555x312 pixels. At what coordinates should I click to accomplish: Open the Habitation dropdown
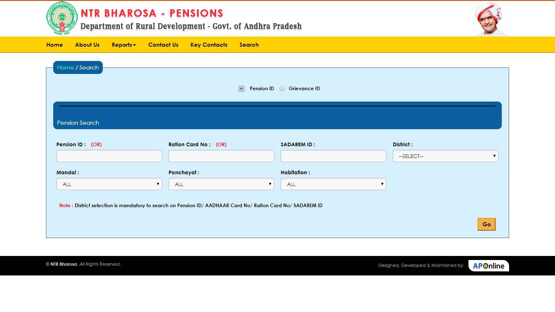(x=333, y=184)
